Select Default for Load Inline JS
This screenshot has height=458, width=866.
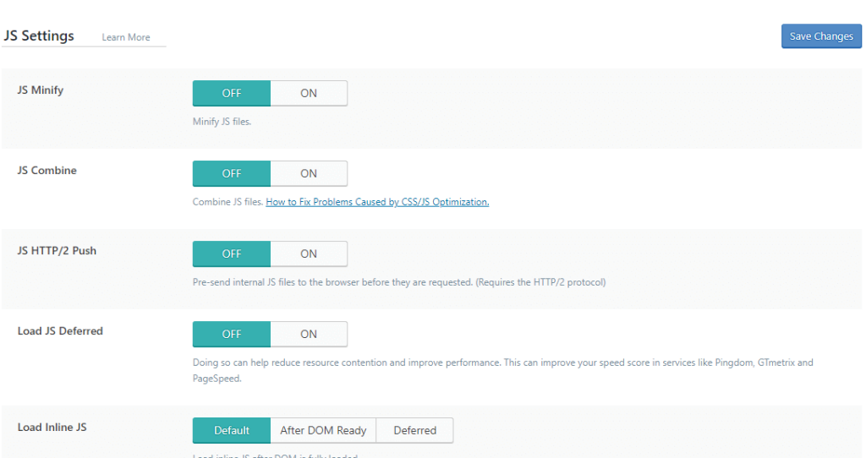click(x=232, y=430)
